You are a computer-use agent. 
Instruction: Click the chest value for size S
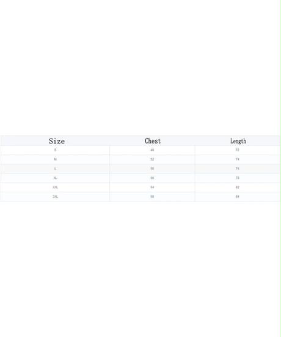[x=152, y=150]
